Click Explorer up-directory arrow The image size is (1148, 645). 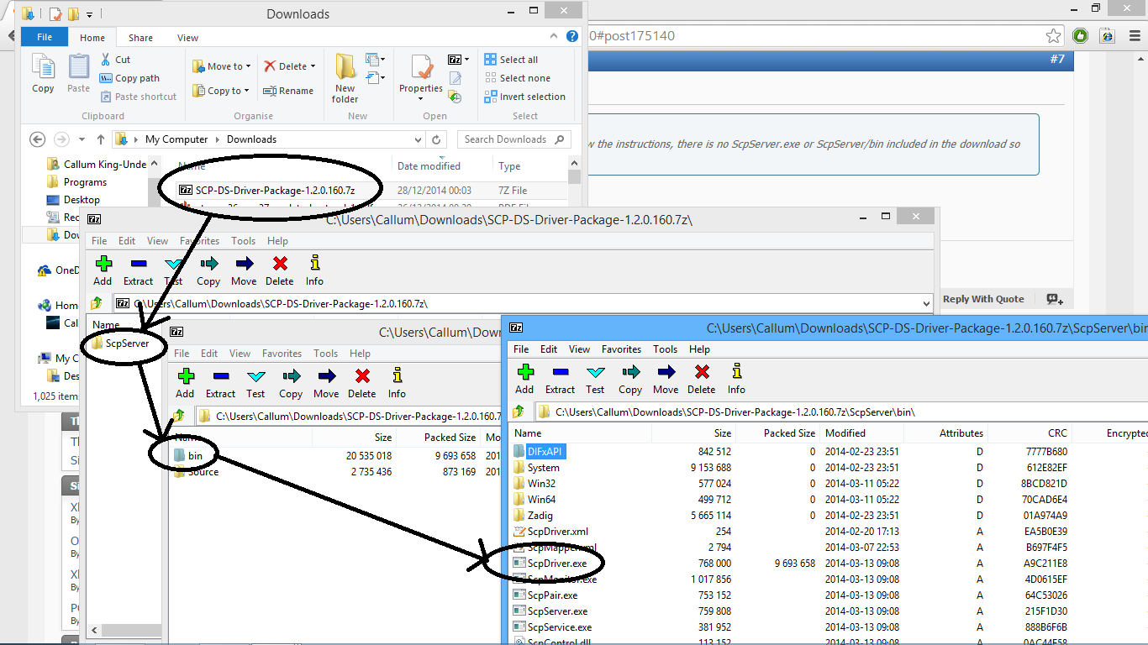[101, 139]
